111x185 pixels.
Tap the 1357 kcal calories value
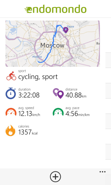coord(28,132)
